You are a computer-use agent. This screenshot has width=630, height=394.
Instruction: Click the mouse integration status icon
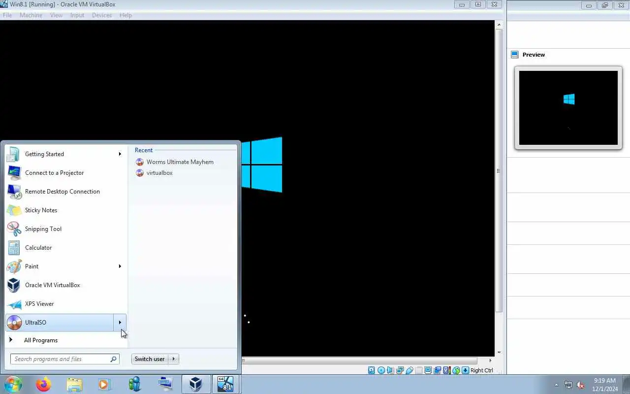(x=456, y=370)
